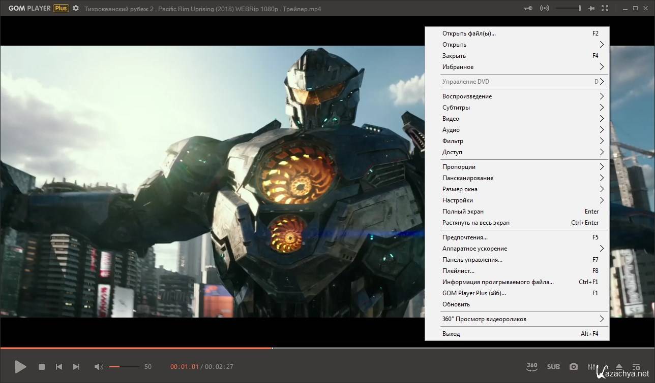Select Открыть файл(ы)... menu entry
Image resolution: width=655 pixels, height=383 pixels.
[x=469, y=33]
